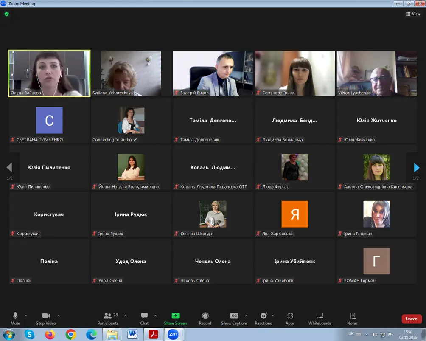Stop Video camera toggle
Image resolution: width=426 pixels, height=341 pixels.
(x=46, y=316)
